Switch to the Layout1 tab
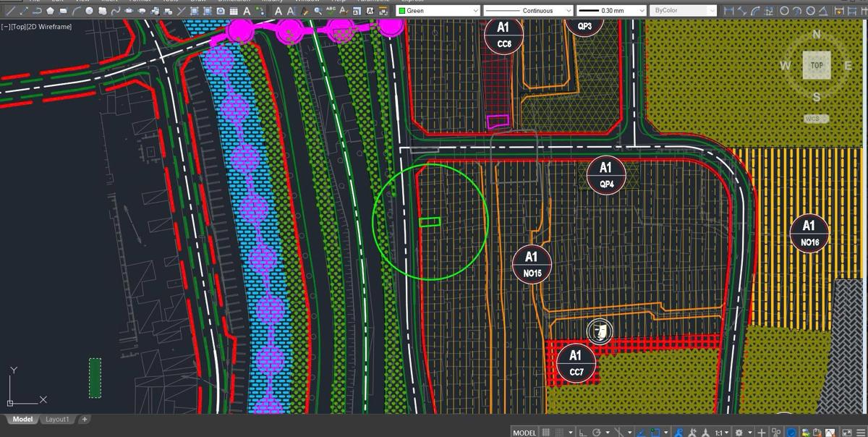868x437 pixels. coord(57,419)
